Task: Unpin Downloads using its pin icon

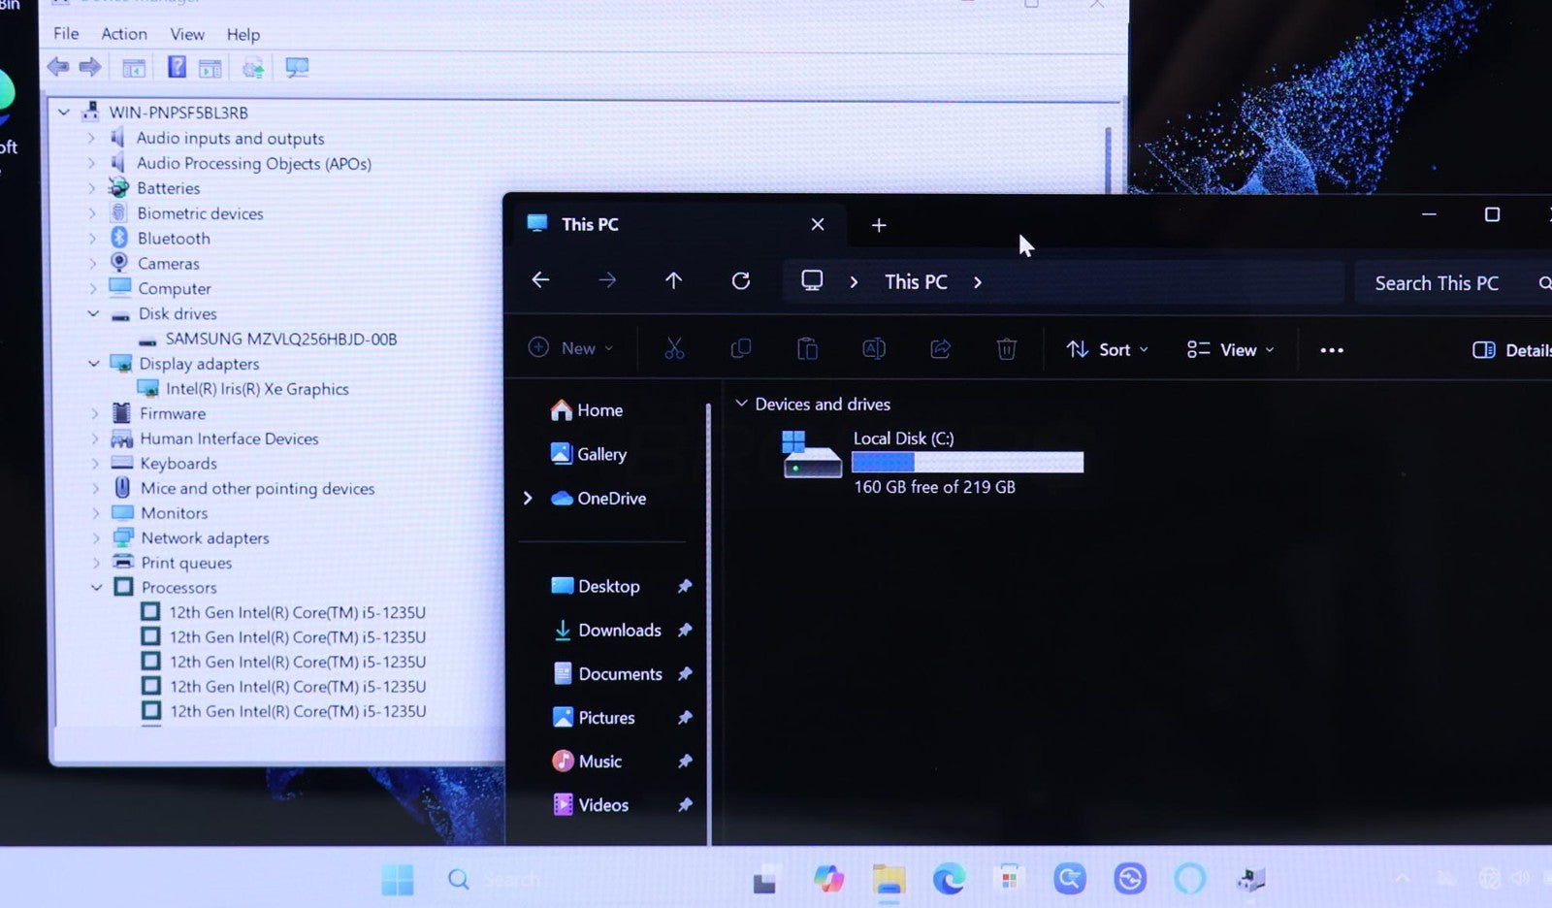Action: coord(685,631)
